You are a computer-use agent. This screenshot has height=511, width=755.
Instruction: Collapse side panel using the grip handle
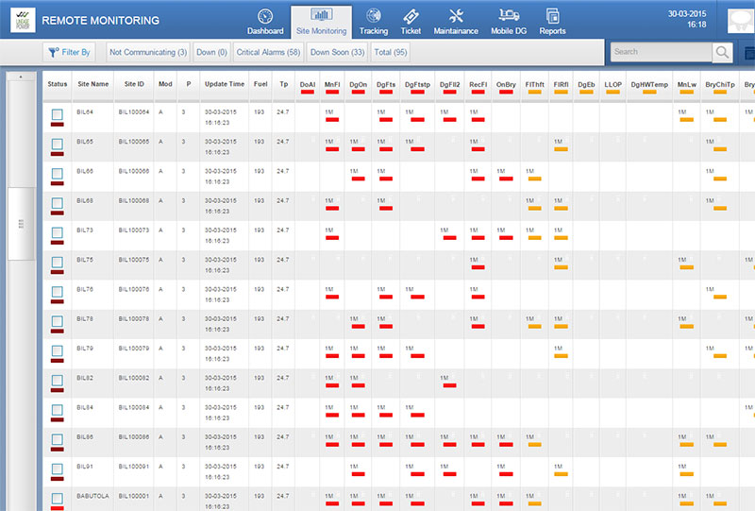(21, 222)
